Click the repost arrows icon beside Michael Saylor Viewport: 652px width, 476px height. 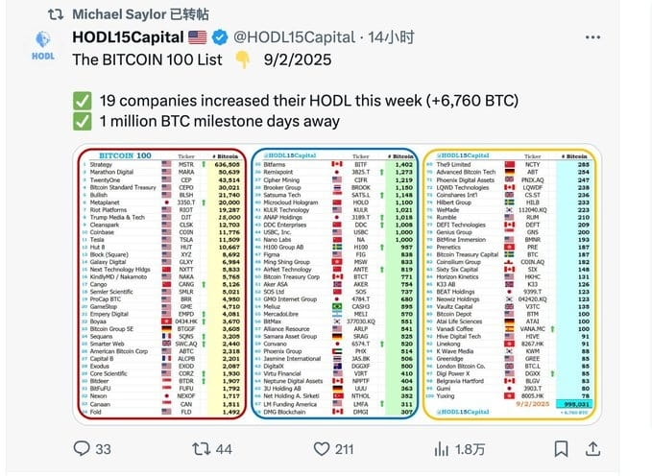coord(56,14)
